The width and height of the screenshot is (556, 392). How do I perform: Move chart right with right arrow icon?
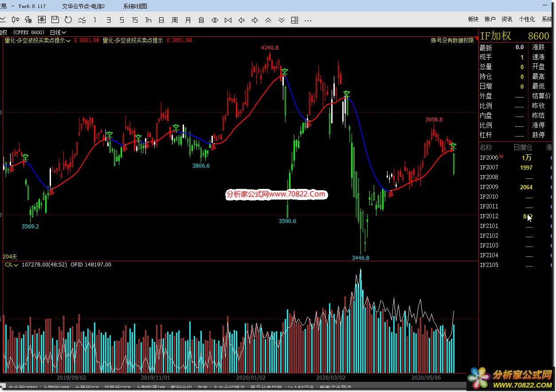tap(255, 20)
